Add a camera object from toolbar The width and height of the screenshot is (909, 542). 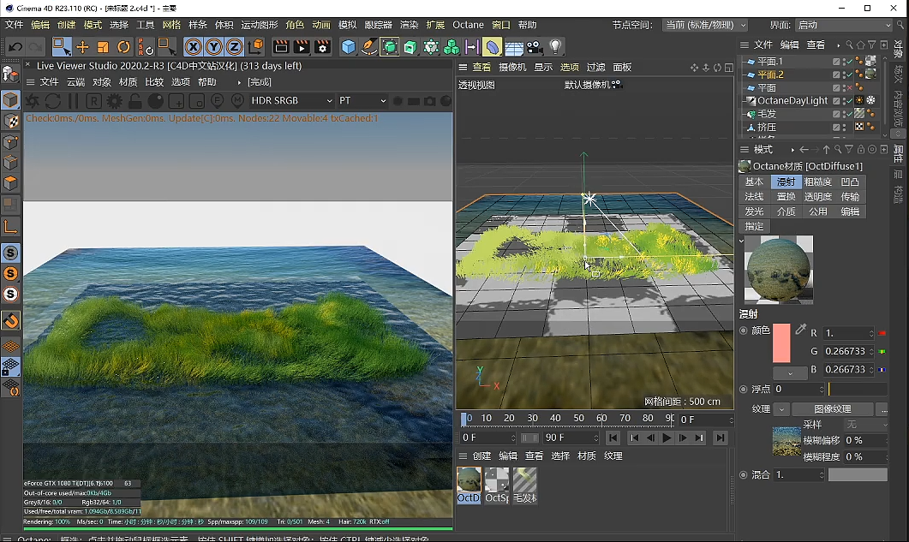pos(535,47)
